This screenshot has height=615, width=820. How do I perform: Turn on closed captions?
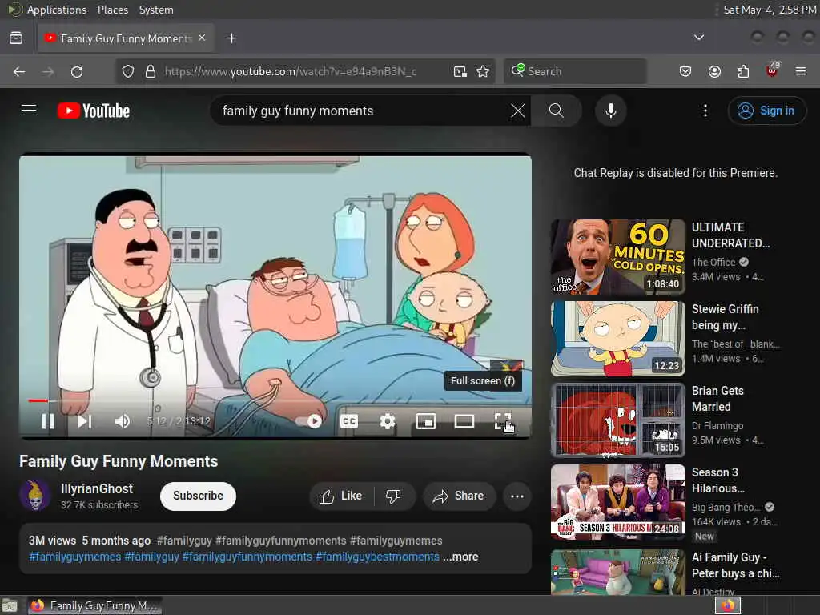pyautogui.click(x=349, y=421)
